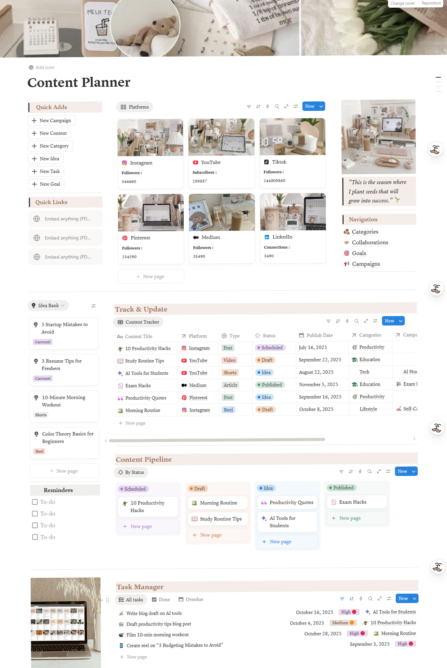Open the Collaborations navigation link

pos(370,243)
